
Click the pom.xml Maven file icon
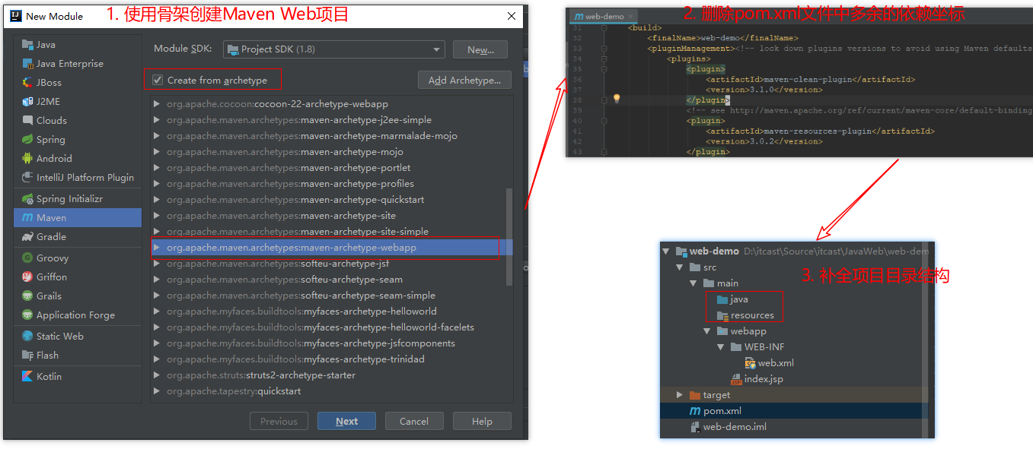(695, 411)
